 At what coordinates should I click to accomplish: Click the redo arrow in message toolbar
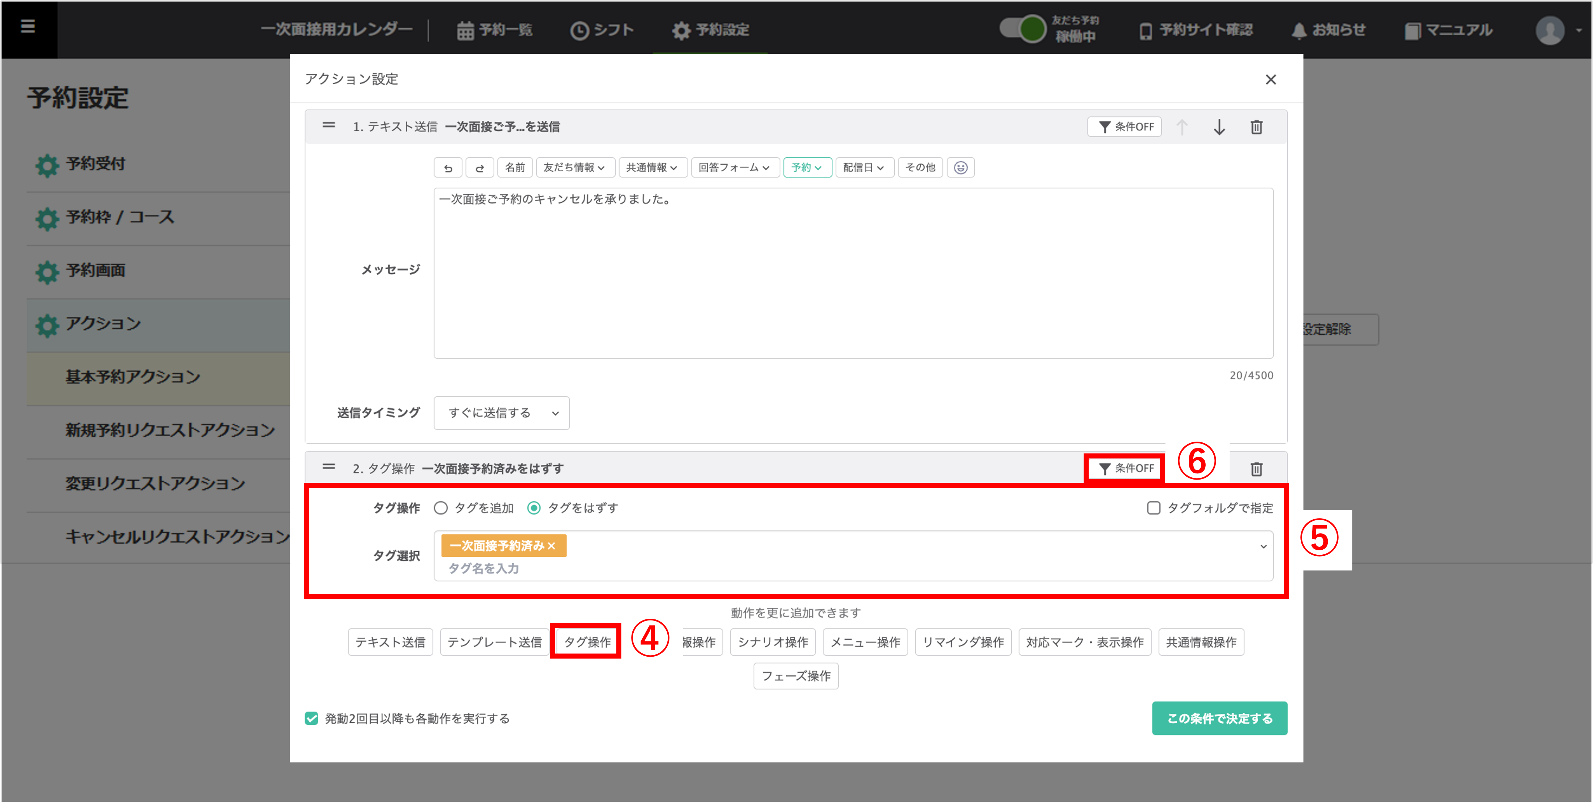pos(479,168)
